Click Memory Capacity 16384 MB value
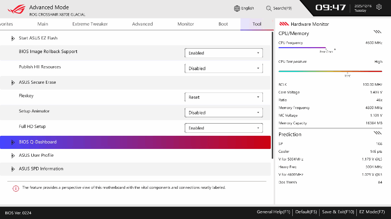 point(373,123)
